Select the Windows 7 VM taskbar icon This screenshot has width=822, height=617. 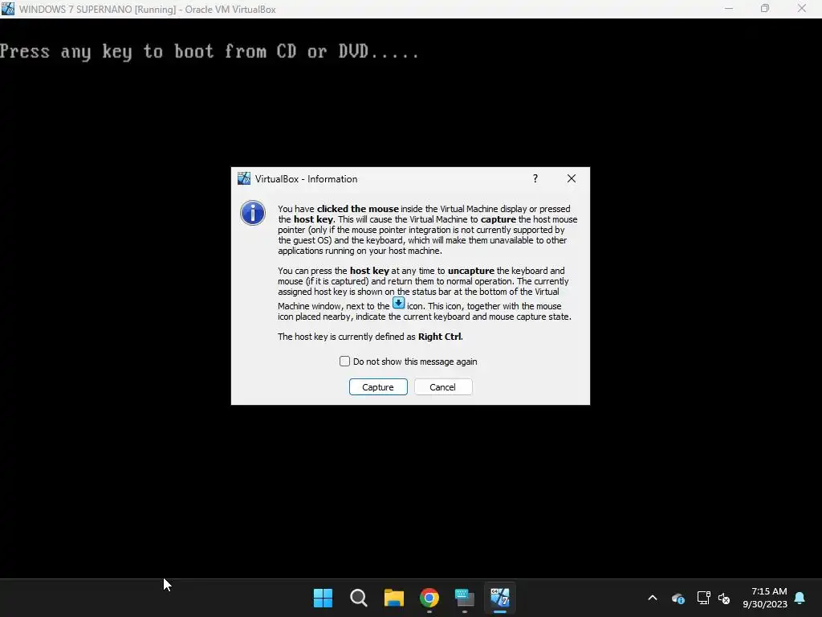pos(500,598)
